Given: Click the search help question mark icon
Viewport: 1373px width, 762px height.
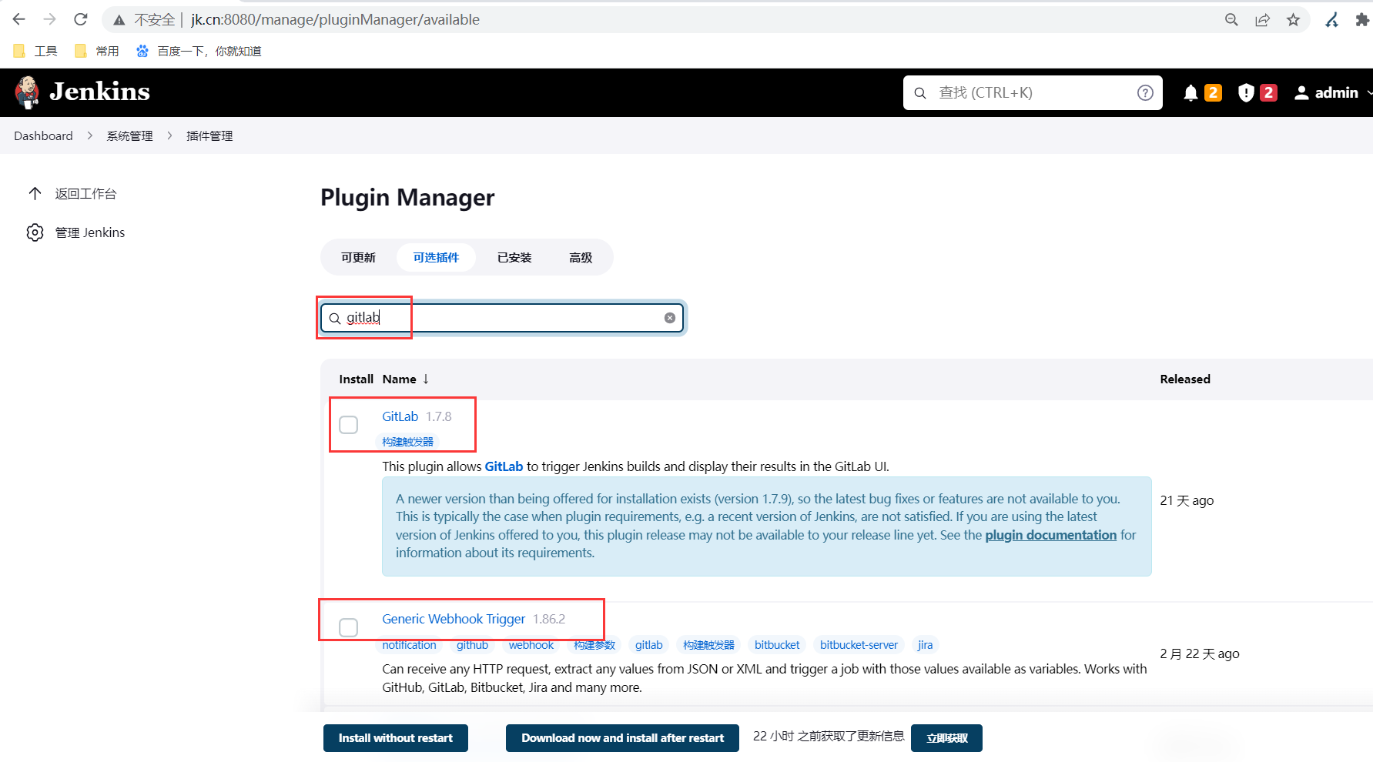Looking at the screenshot, I should click(1145, 92).
